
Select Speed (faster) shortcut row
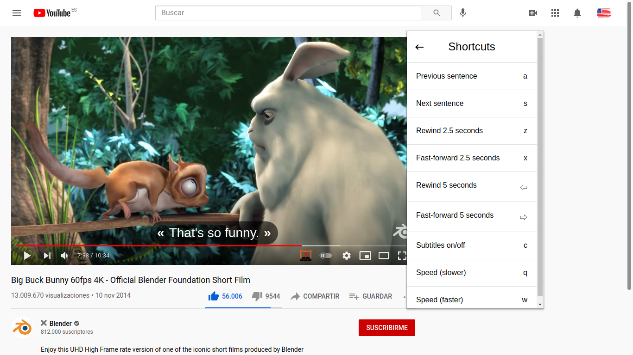coord(472,297)
